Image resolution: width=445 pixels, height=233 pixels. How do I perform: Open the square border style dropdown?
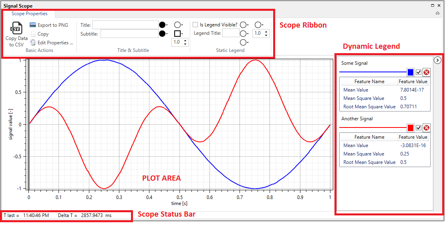pyautogui.click(x=179, y=34)
